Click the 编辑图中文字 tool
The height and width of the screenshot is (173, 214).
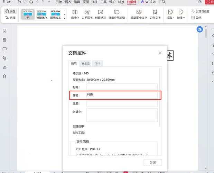139,15
